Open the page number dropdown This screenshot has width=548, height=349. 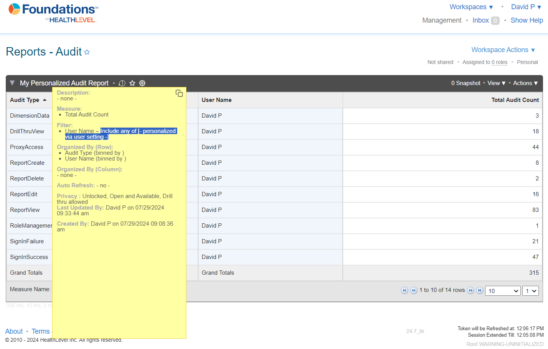point(530,291)
